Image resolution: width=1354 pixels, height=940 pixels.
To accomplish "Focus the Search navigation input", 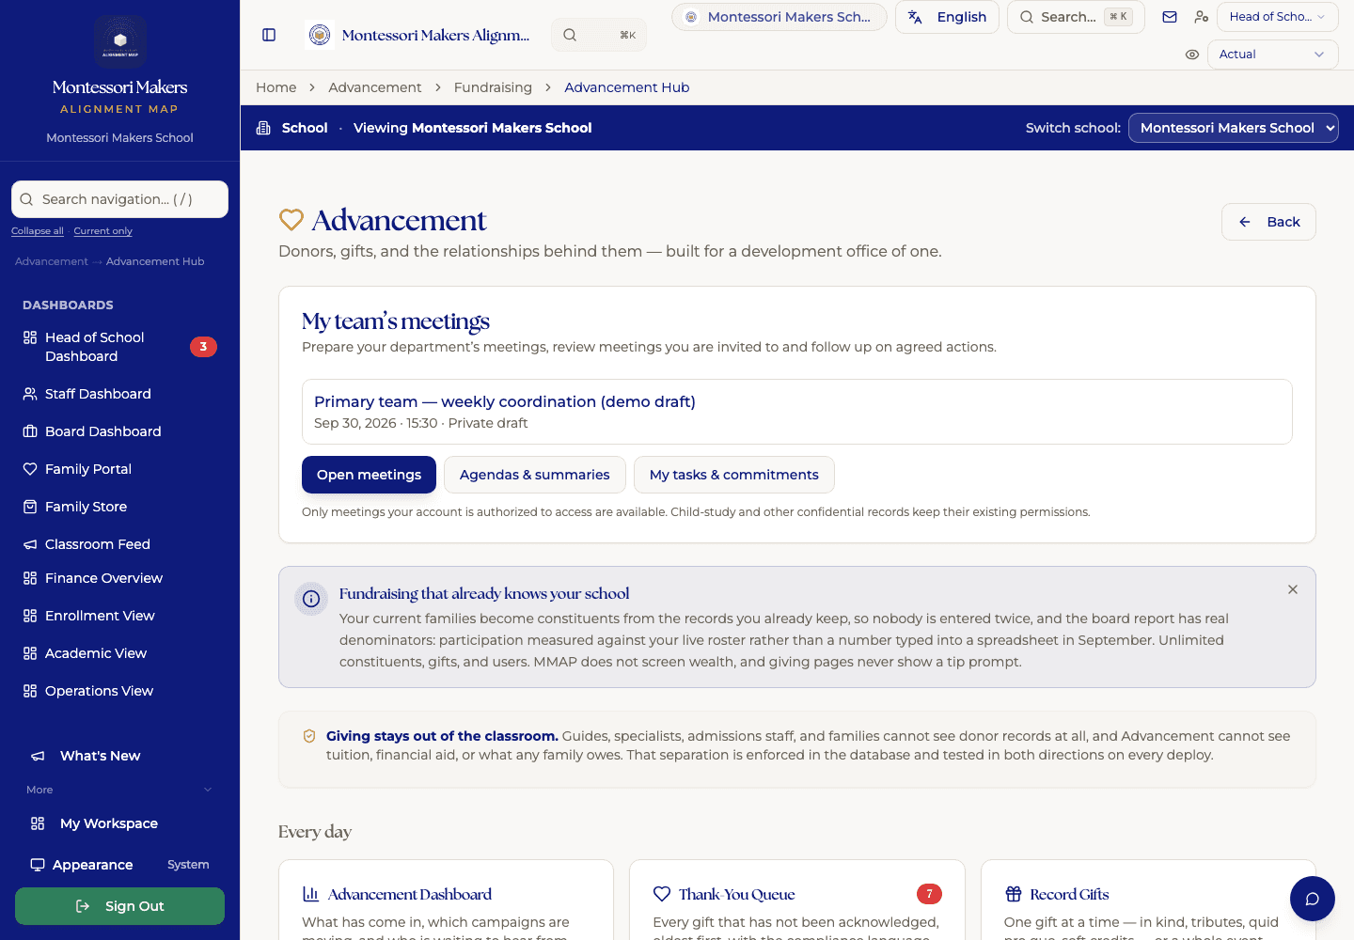I will [x=119, y=199].
